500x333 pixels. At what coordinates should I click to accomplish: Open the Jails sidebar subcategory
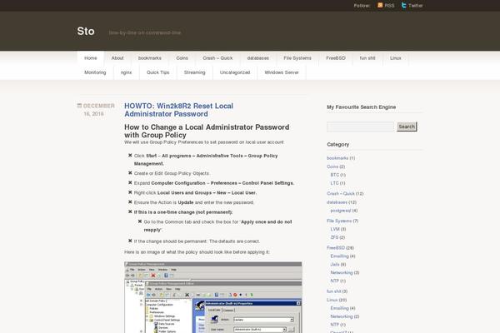point(335,265)
